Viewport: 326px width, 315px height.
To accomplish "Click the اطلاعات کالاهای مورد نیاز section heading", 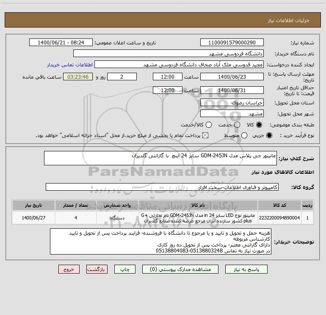I will [283, 172].
